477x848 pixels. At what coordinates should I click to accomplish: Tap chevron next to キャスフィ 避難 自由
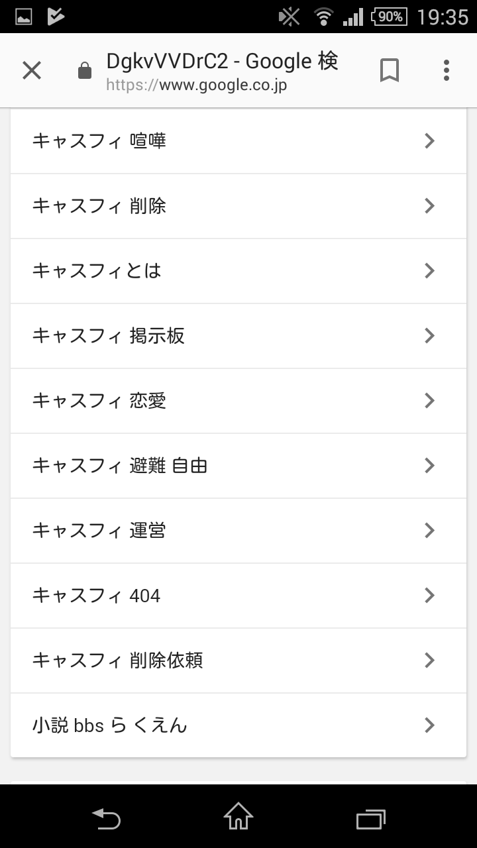pyautogui.click(x=429, y=466)
